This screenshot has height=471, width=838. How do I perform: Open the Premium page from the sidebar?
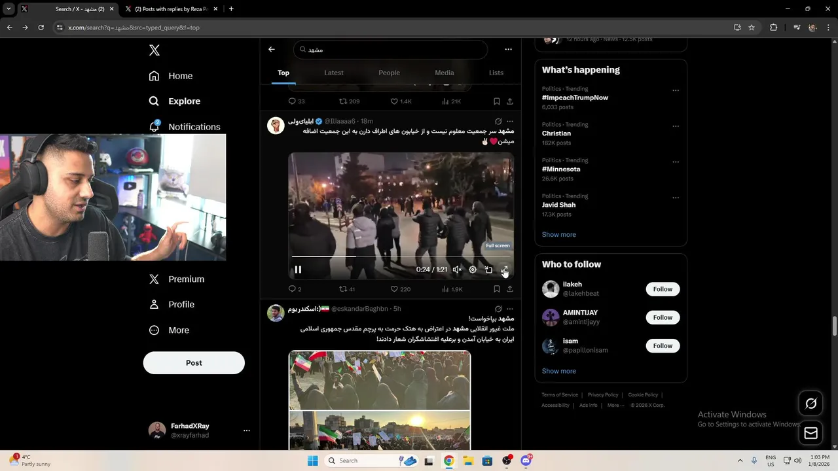coord(176,279)
